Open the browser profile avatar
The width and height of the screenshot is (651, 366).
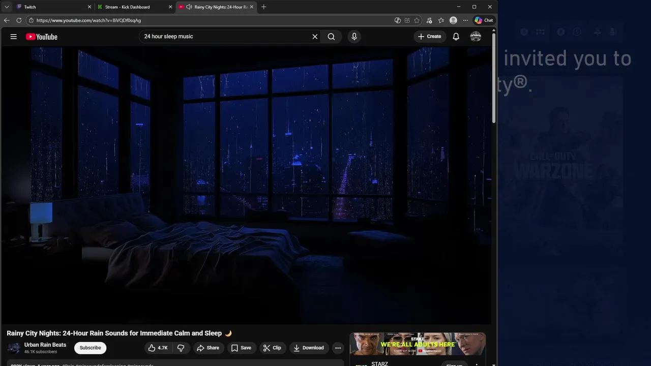point(453,20)
